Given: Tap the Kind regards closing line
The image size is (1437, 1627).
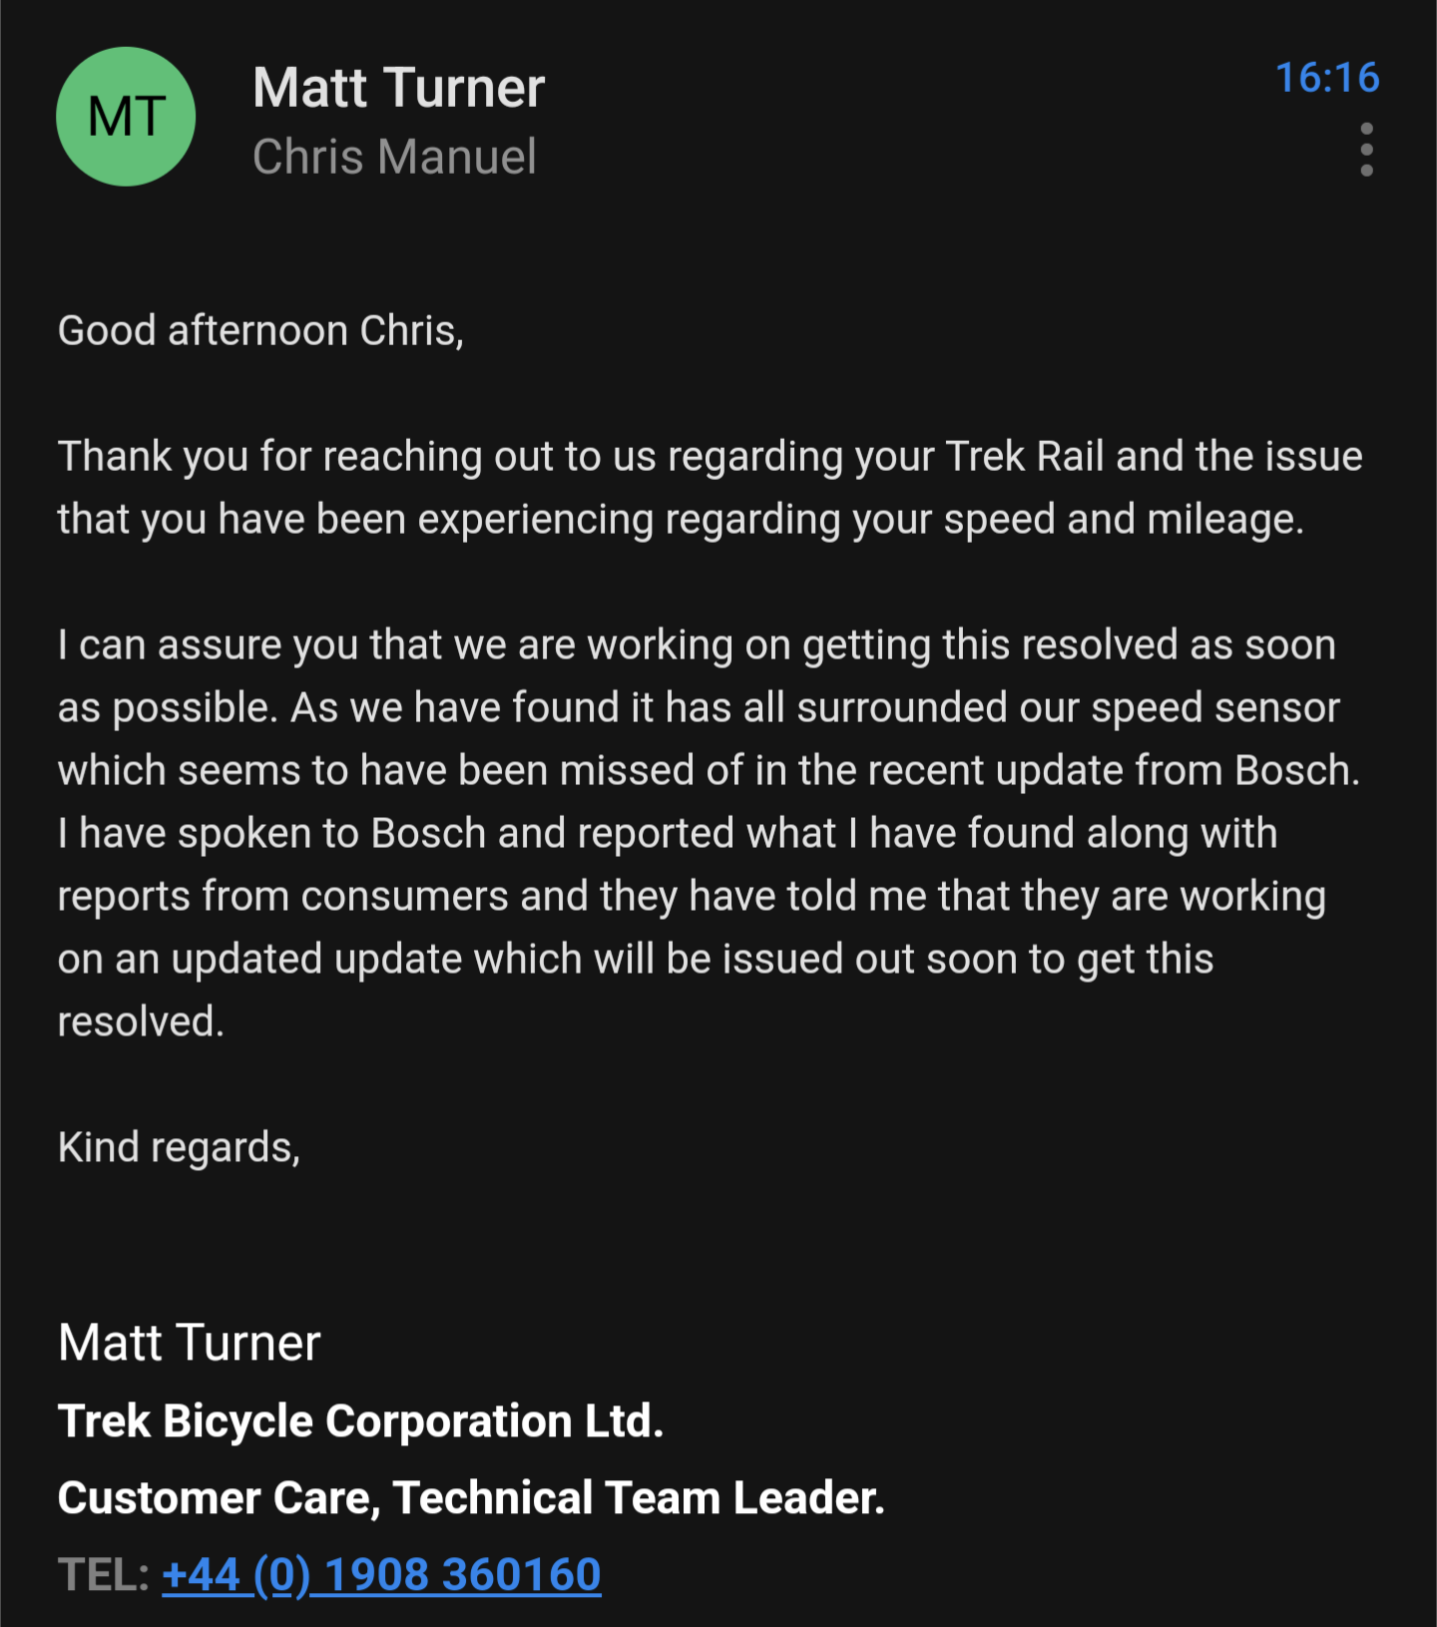Looking at the screenshot, I should pos(180,1147).
